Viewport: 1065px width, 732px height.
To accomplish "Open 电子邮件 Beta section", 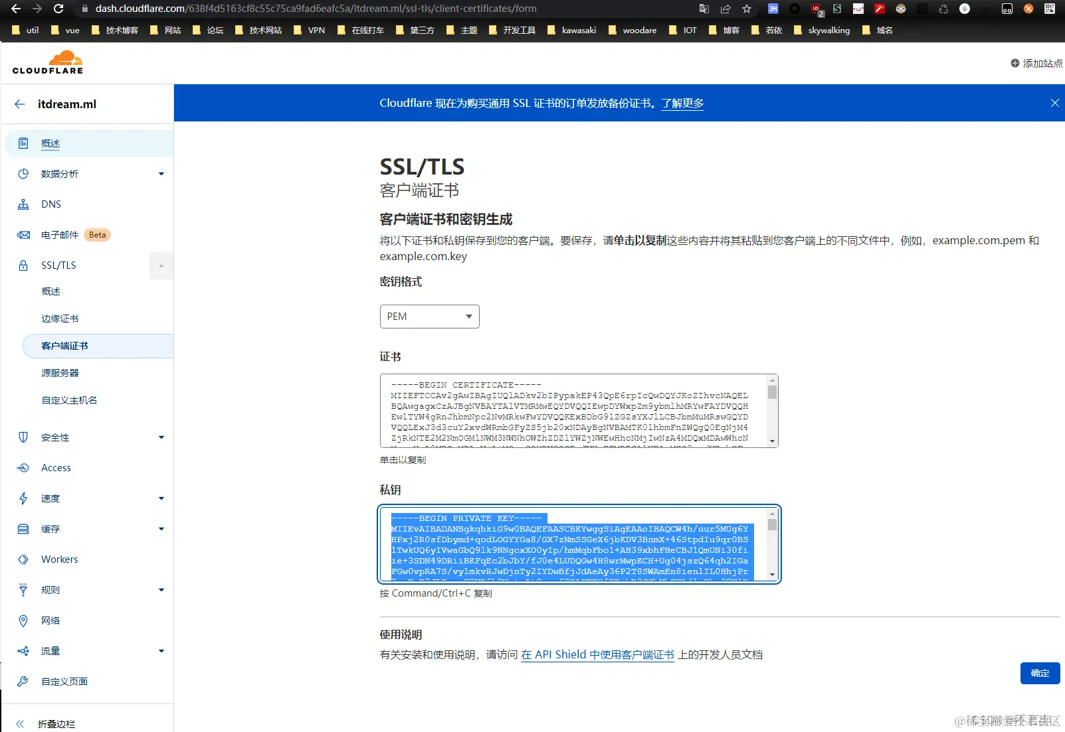I will [60, 234].
